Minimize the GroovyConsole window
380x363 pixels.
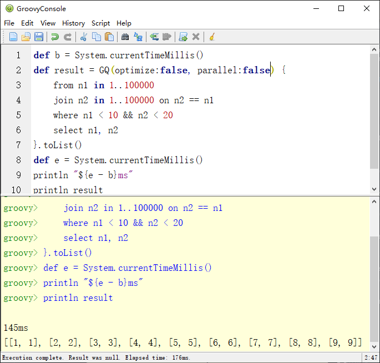pyautogui.click(x=316, y=8)
